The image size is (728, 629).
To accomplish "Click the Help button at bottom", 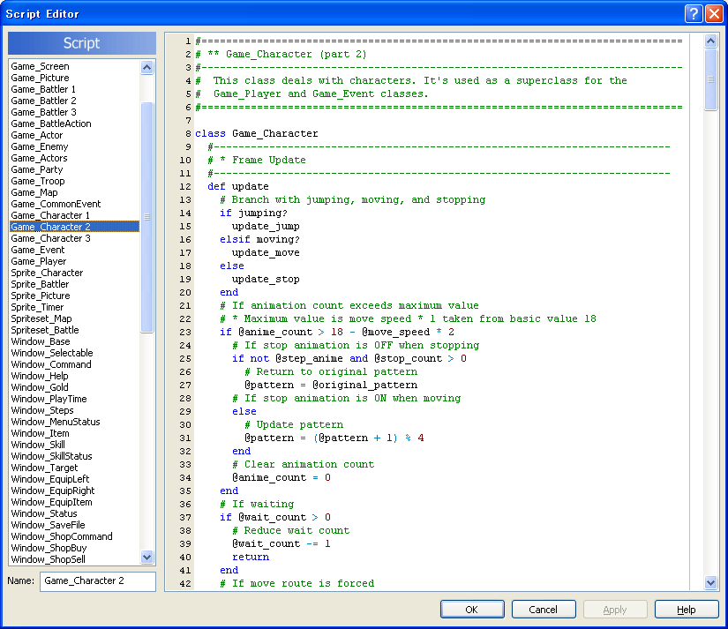I will click(x=687, y=609).
